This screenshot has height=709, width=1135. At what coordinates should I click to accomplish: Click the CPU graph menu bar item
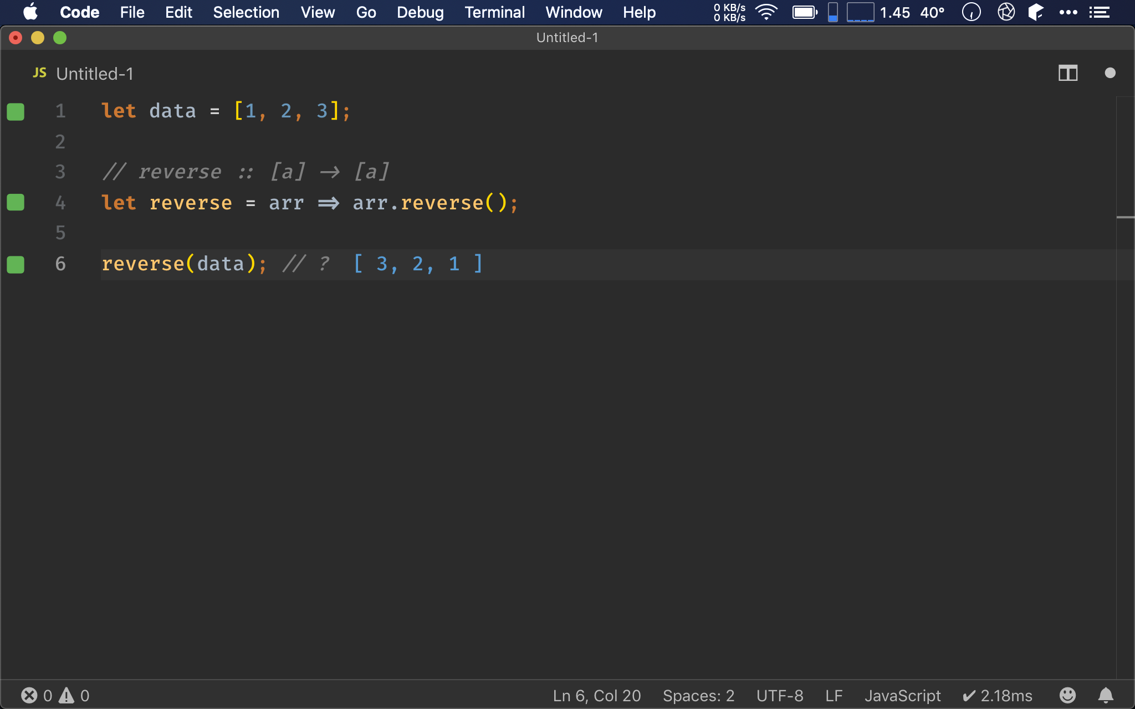[860, 12]
